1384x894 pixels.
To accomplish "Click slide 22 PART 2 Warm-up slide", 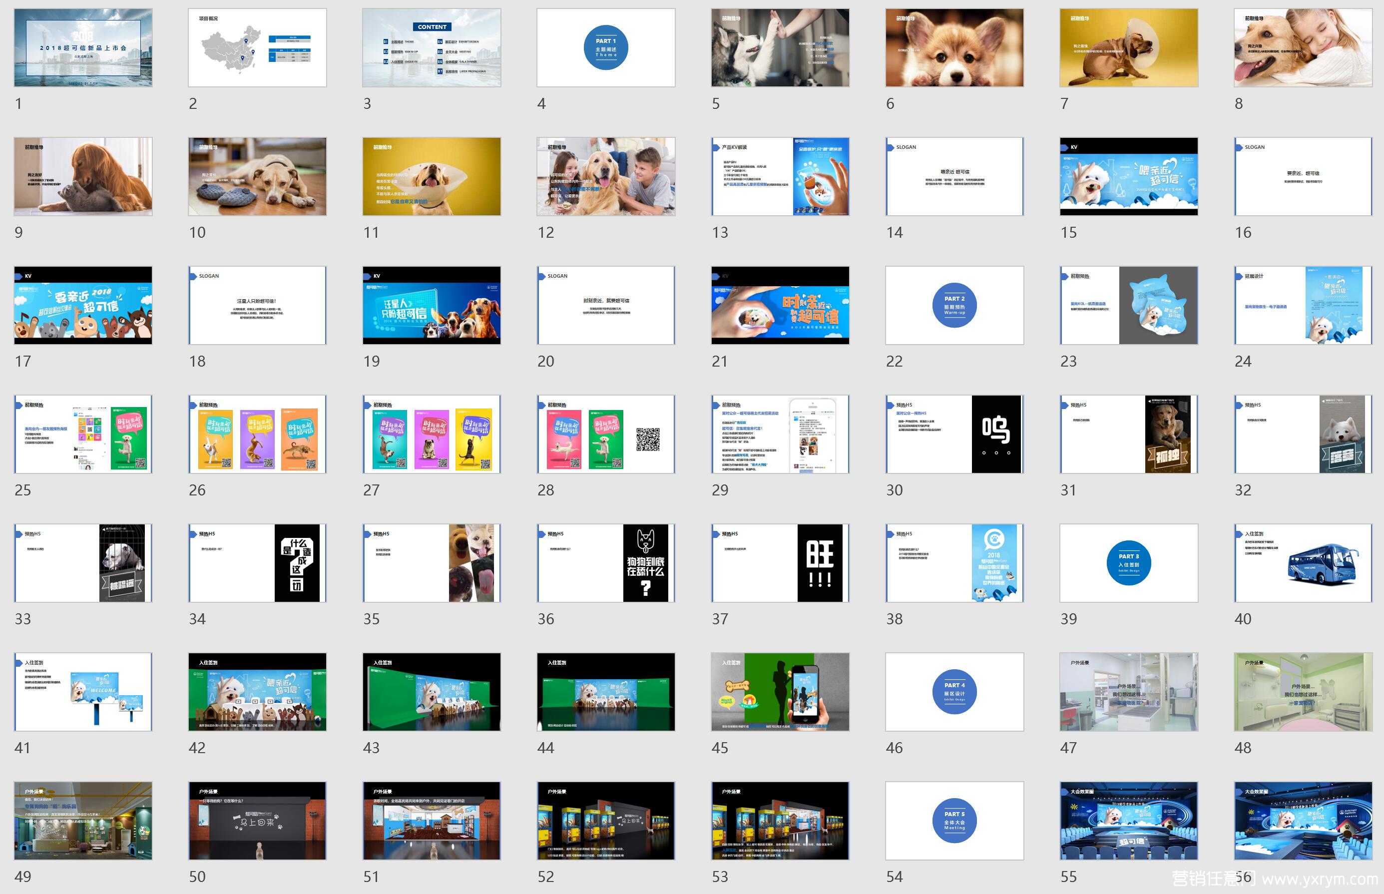I will [954, 305].
